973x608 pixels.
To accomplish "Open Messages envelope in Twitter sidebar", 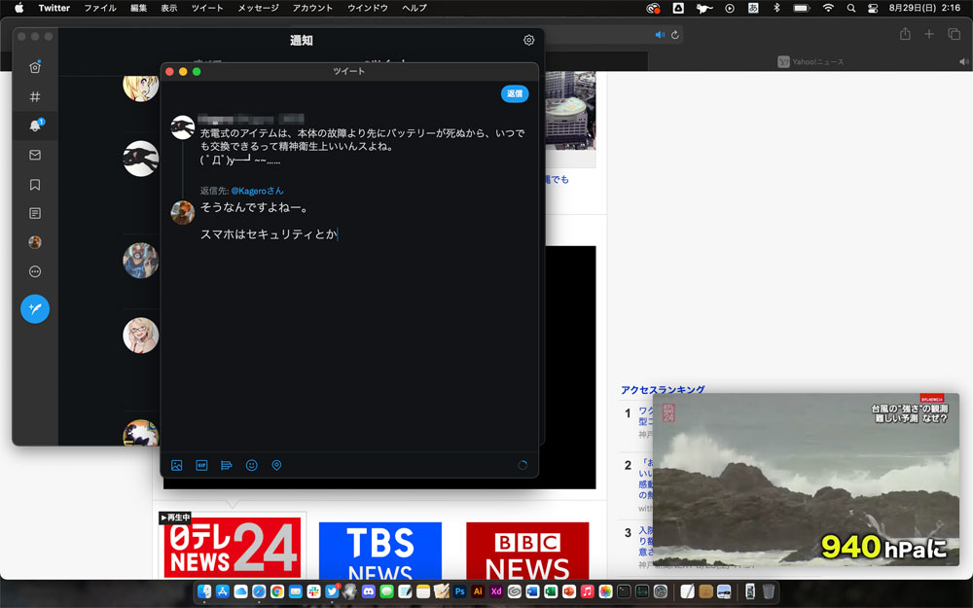I will coord(35,155).
